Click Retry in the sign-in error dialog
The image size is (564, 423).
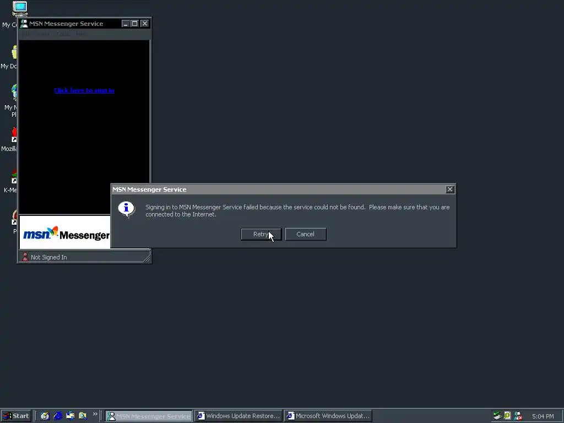tap(261, 234)
